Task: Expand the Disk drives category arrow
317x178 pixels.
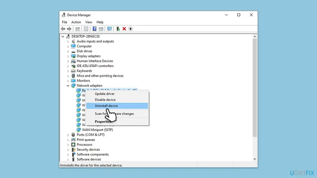Action: [68, 51]
